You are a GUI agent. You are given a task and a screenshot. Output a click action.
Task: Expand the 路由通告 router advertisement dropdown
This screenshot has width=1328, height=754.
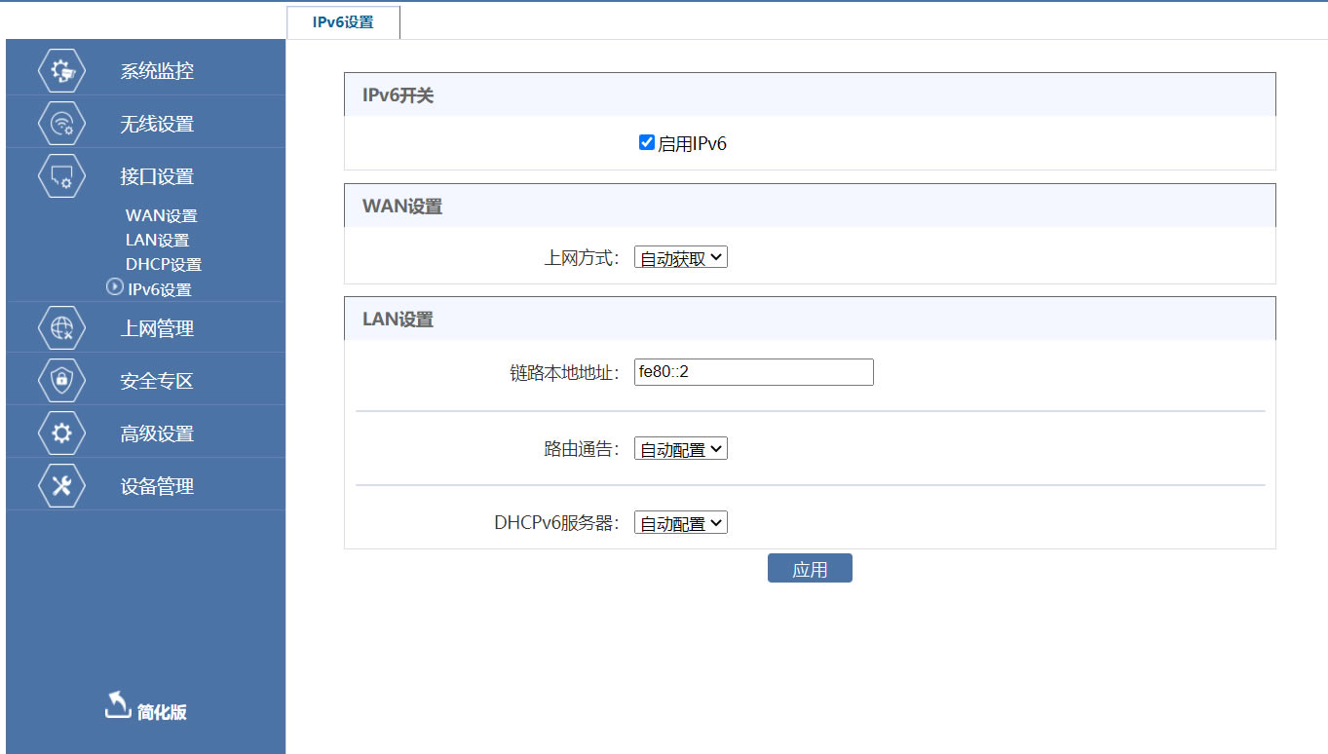[x=680, y=448]
